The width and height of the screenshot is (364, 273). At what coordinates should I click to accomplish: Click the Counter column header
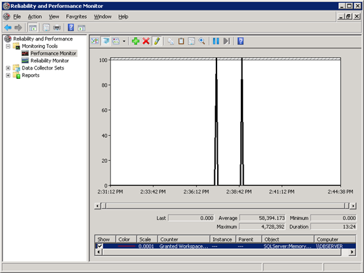pyautogui.click(x=184, y=239)
